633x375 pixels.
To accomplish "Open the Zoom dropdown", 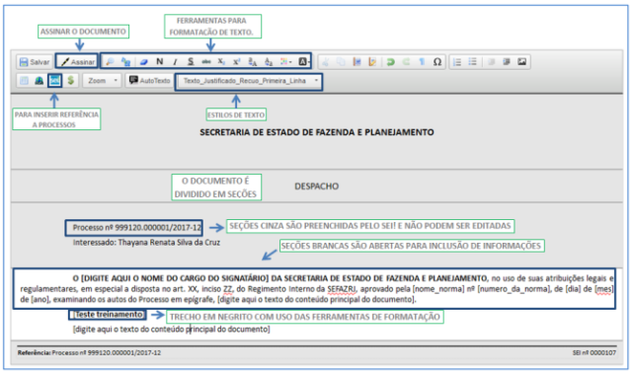I will (x=102, y=81).
